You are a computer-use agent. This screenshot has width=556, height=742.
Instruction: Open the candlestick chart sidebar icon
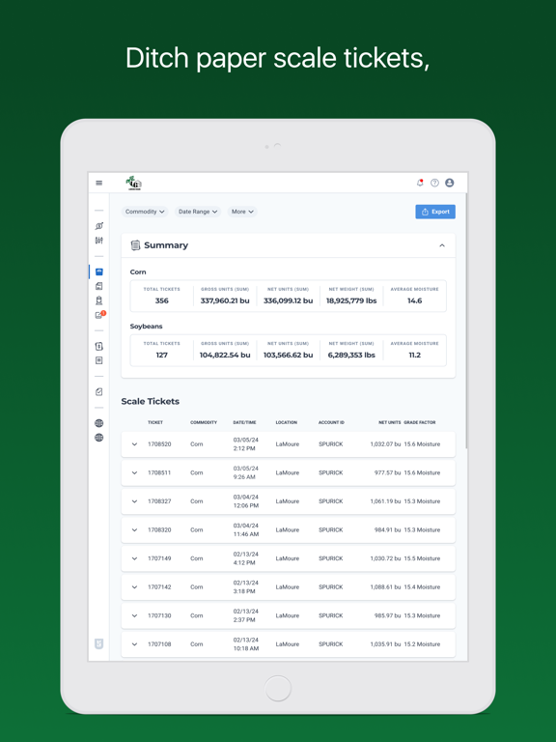98,241
